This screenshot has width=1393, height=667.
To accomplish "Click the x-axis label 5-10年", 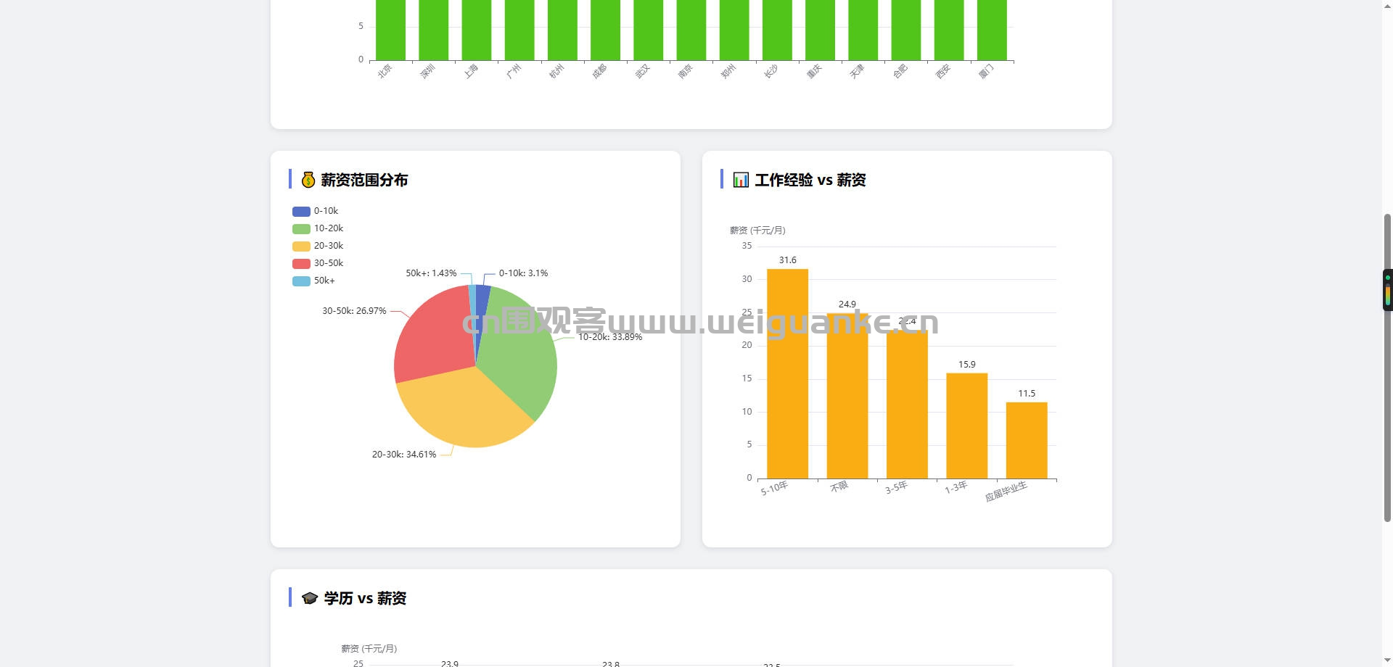I will 774,489.
